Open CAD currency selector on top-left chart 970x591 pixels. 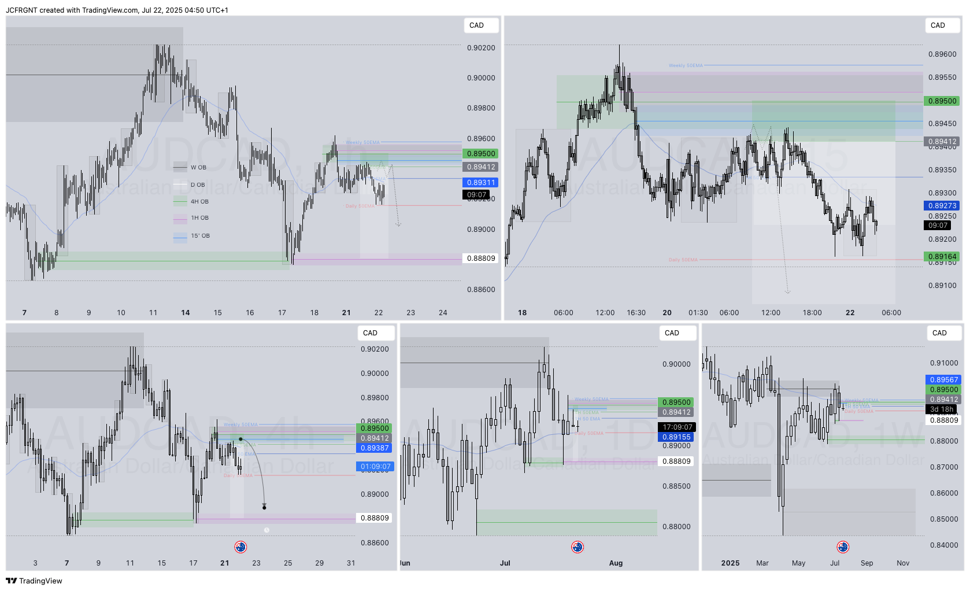482,25
